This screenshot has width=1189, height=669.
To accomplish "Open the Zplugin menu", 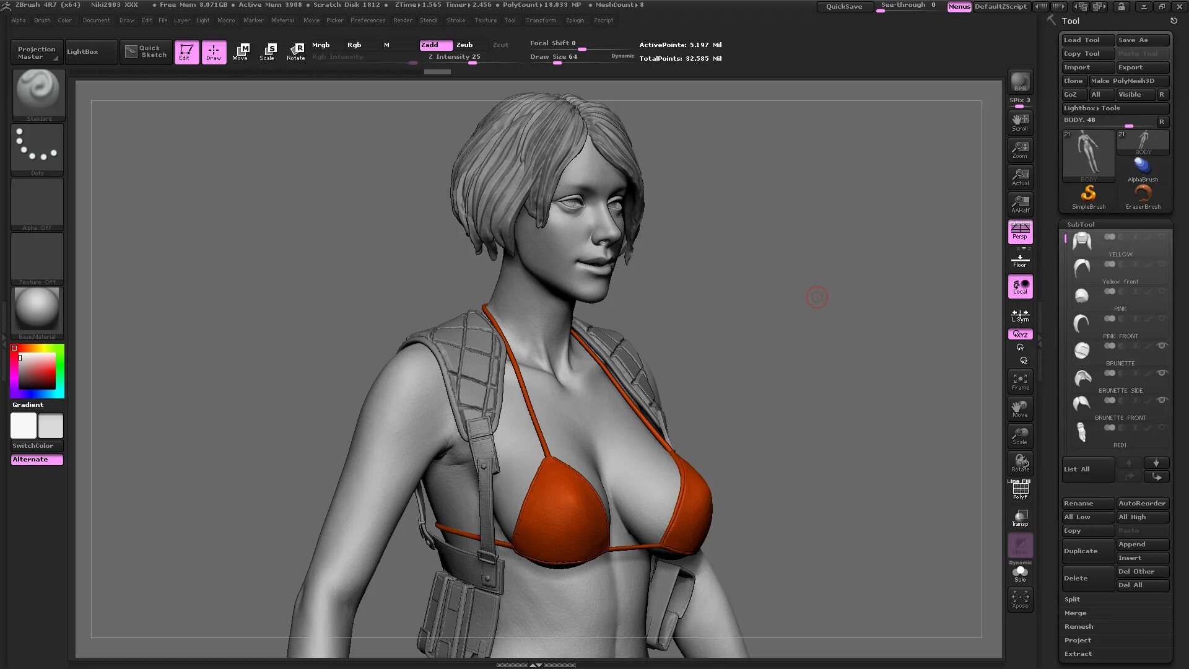I will 574,20.
